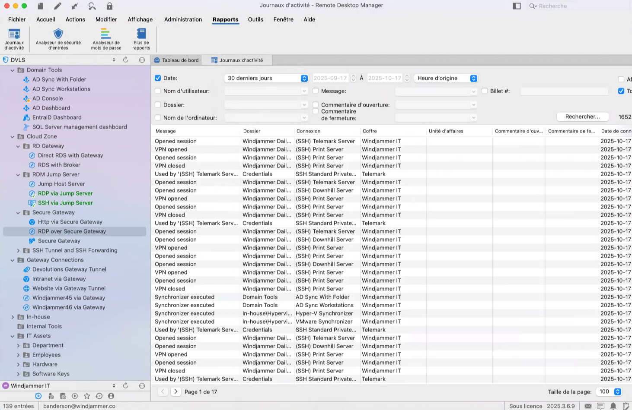Click the notification bell in status bar
The width and height of the screenshot is (632, 410).
pyautogui.click(x=613, y=406)
